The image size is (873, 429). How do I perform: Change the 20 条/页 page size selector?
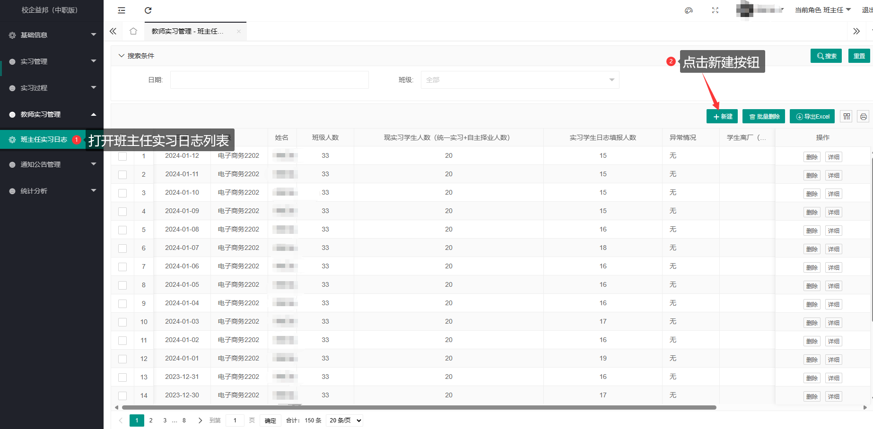click(x=345, y=420)
